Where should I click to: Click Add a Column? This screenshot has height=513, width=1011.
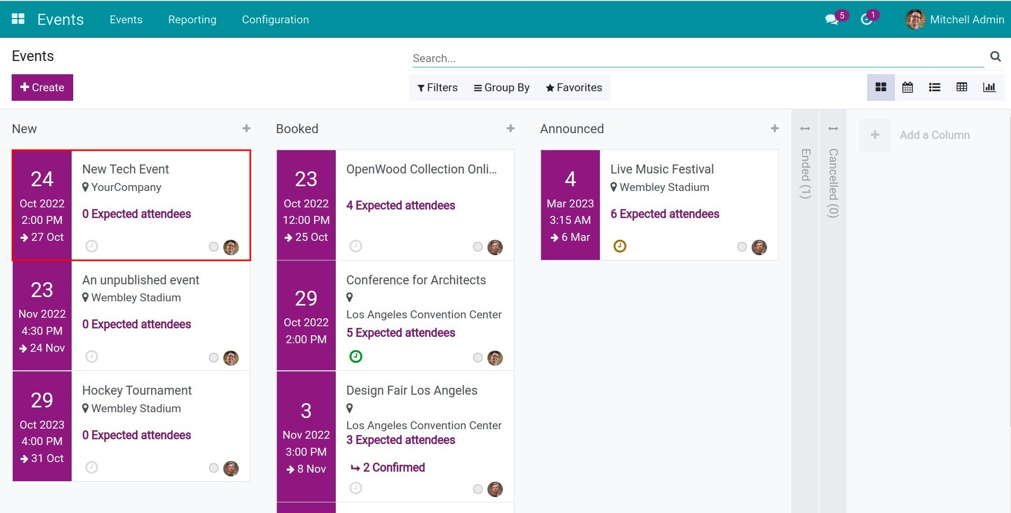(x=934, y=135)
